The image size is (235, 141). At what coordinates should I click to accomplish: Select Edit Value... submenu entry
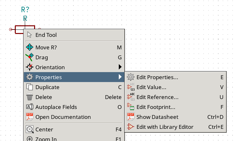(175, 87)
